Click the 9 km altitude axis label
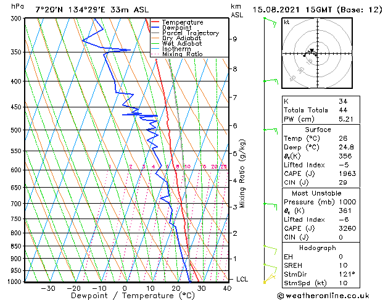 click(x=235, y=39)
